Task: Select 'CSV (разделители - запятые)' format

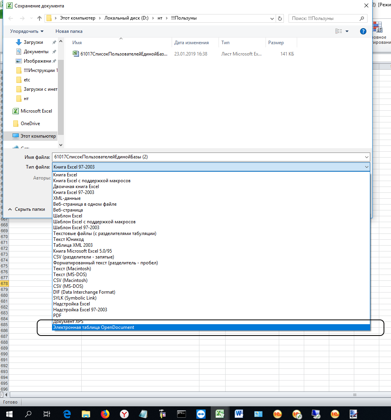Action: [84, 257]
